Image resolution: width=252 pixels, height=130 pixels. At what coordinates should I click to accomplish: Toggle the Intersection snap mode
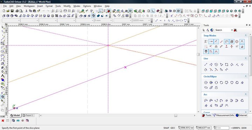[242, 41]
